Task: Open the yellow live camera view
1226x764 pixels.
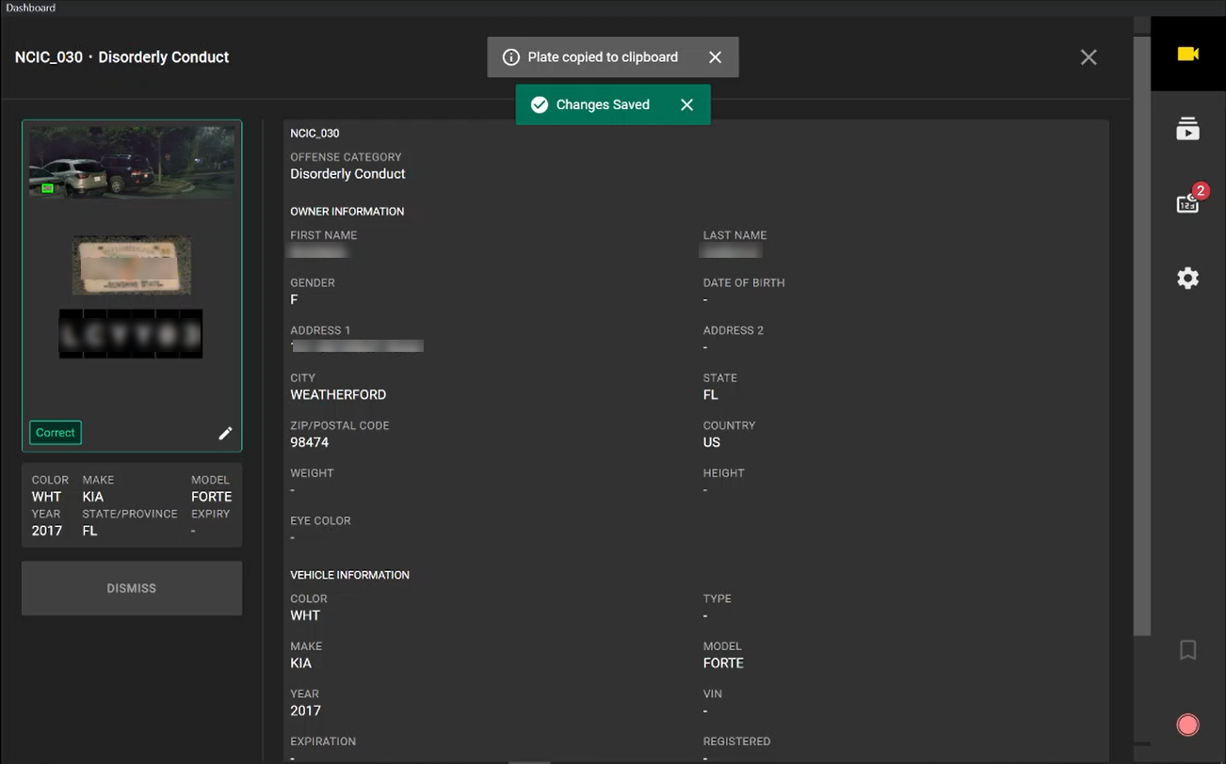Action: tap(1187, 54)
